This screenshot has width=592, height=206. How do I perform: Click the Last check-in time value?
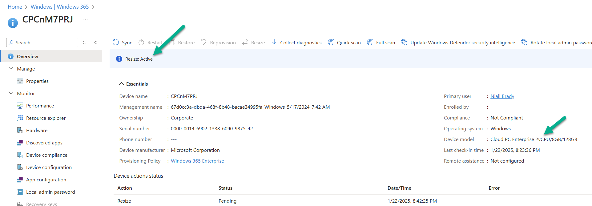click(x=515, y=150)
